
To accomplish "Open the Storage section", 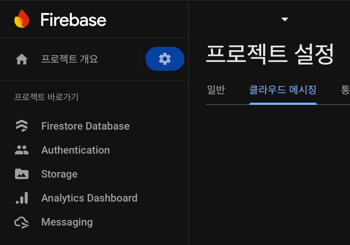I will click(59, 174).
